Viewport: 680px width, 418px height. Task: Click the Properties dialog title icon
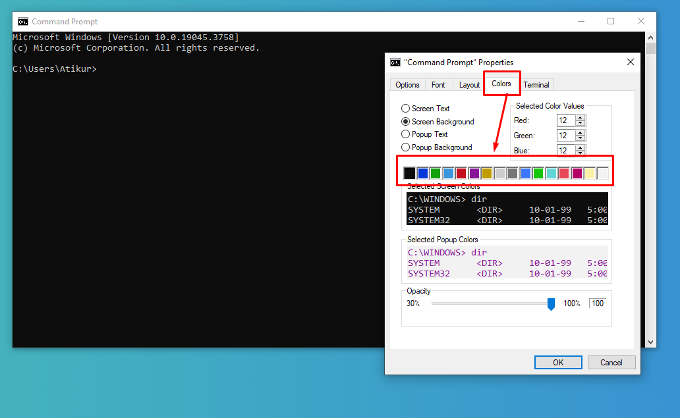[x=395, y=63]
